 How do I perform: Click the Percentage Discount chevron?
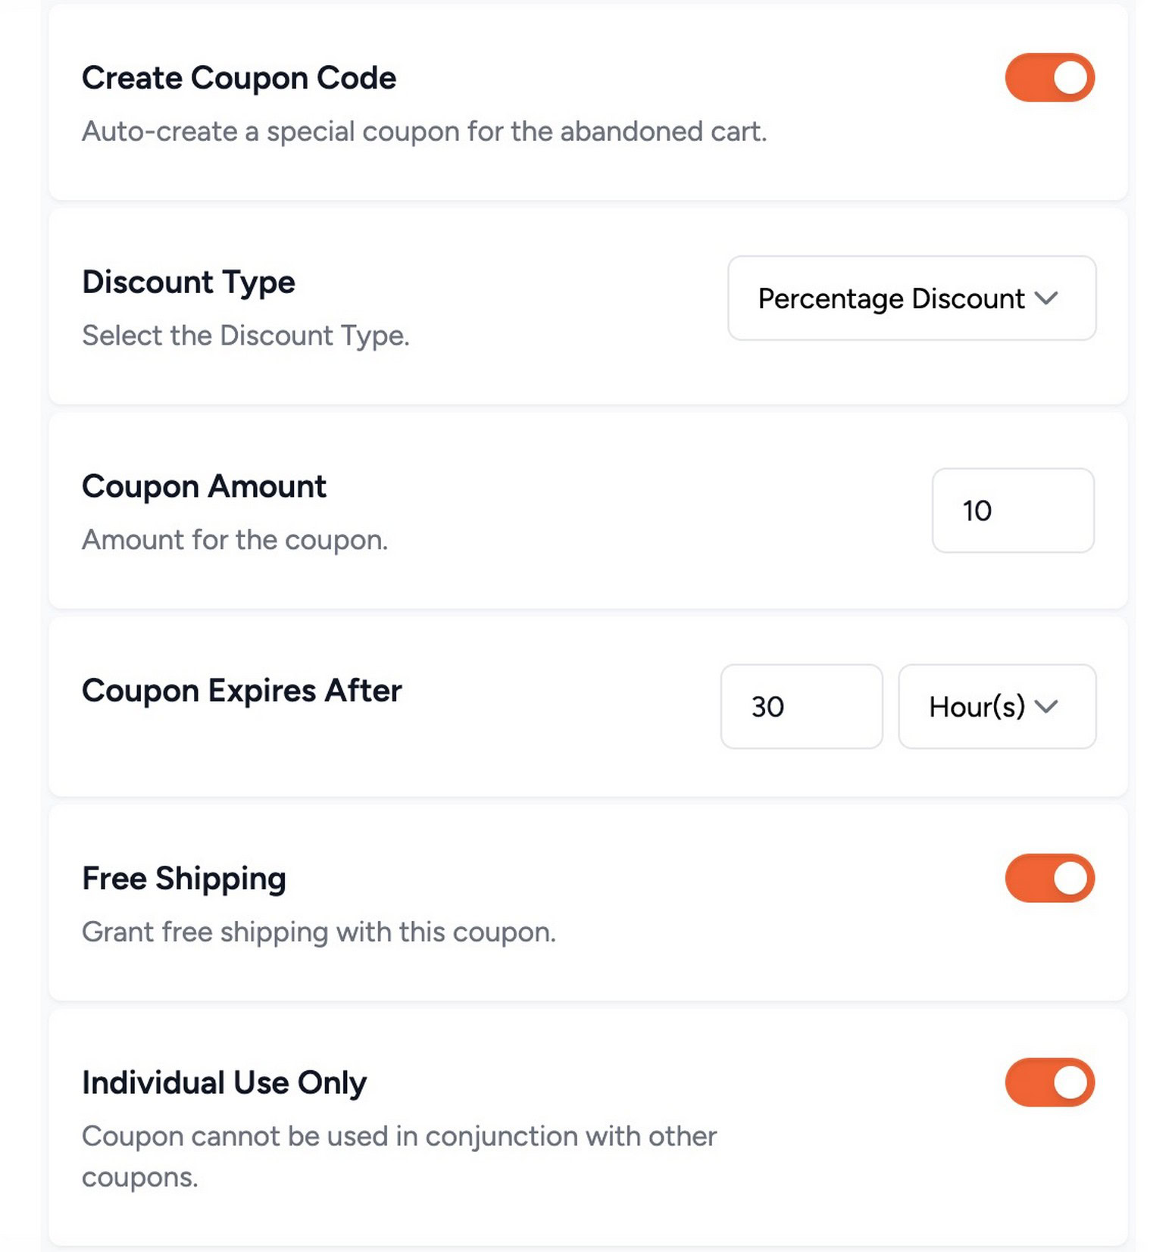click(1048, 299)
